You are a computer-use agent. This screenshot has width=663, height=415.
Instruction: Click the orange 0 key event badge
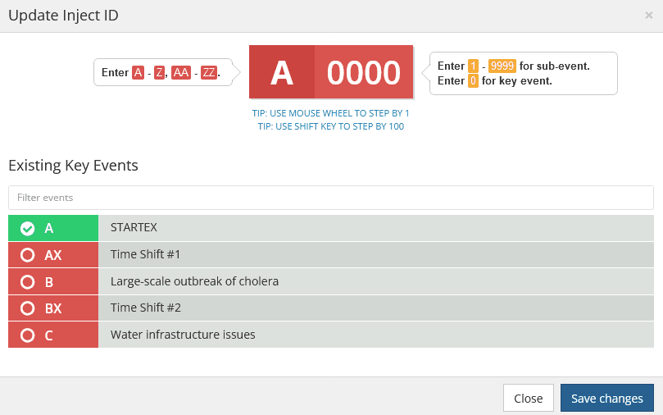pyautogui.click(x=473, y=81)
